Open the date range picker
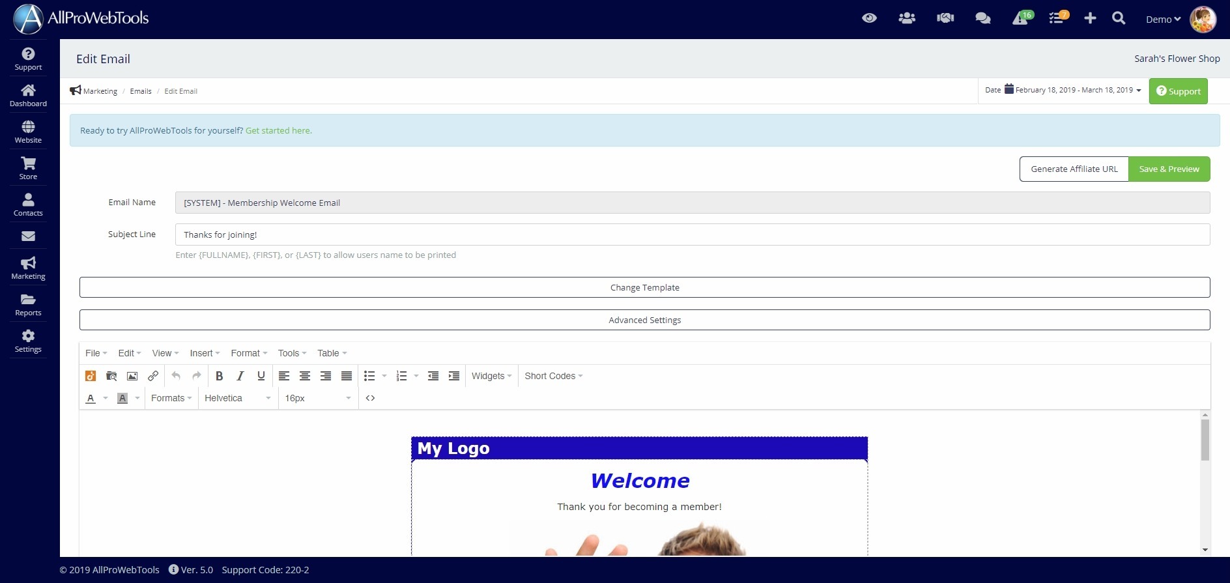This screenshot has height=583, width=1230. tap(1063, 90)
